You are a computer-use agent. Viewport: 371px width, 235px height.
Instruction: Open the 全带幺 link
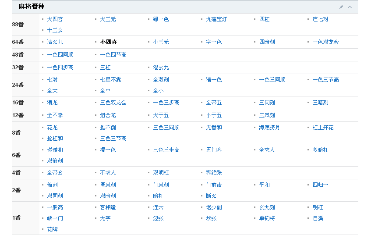(55, 173)
